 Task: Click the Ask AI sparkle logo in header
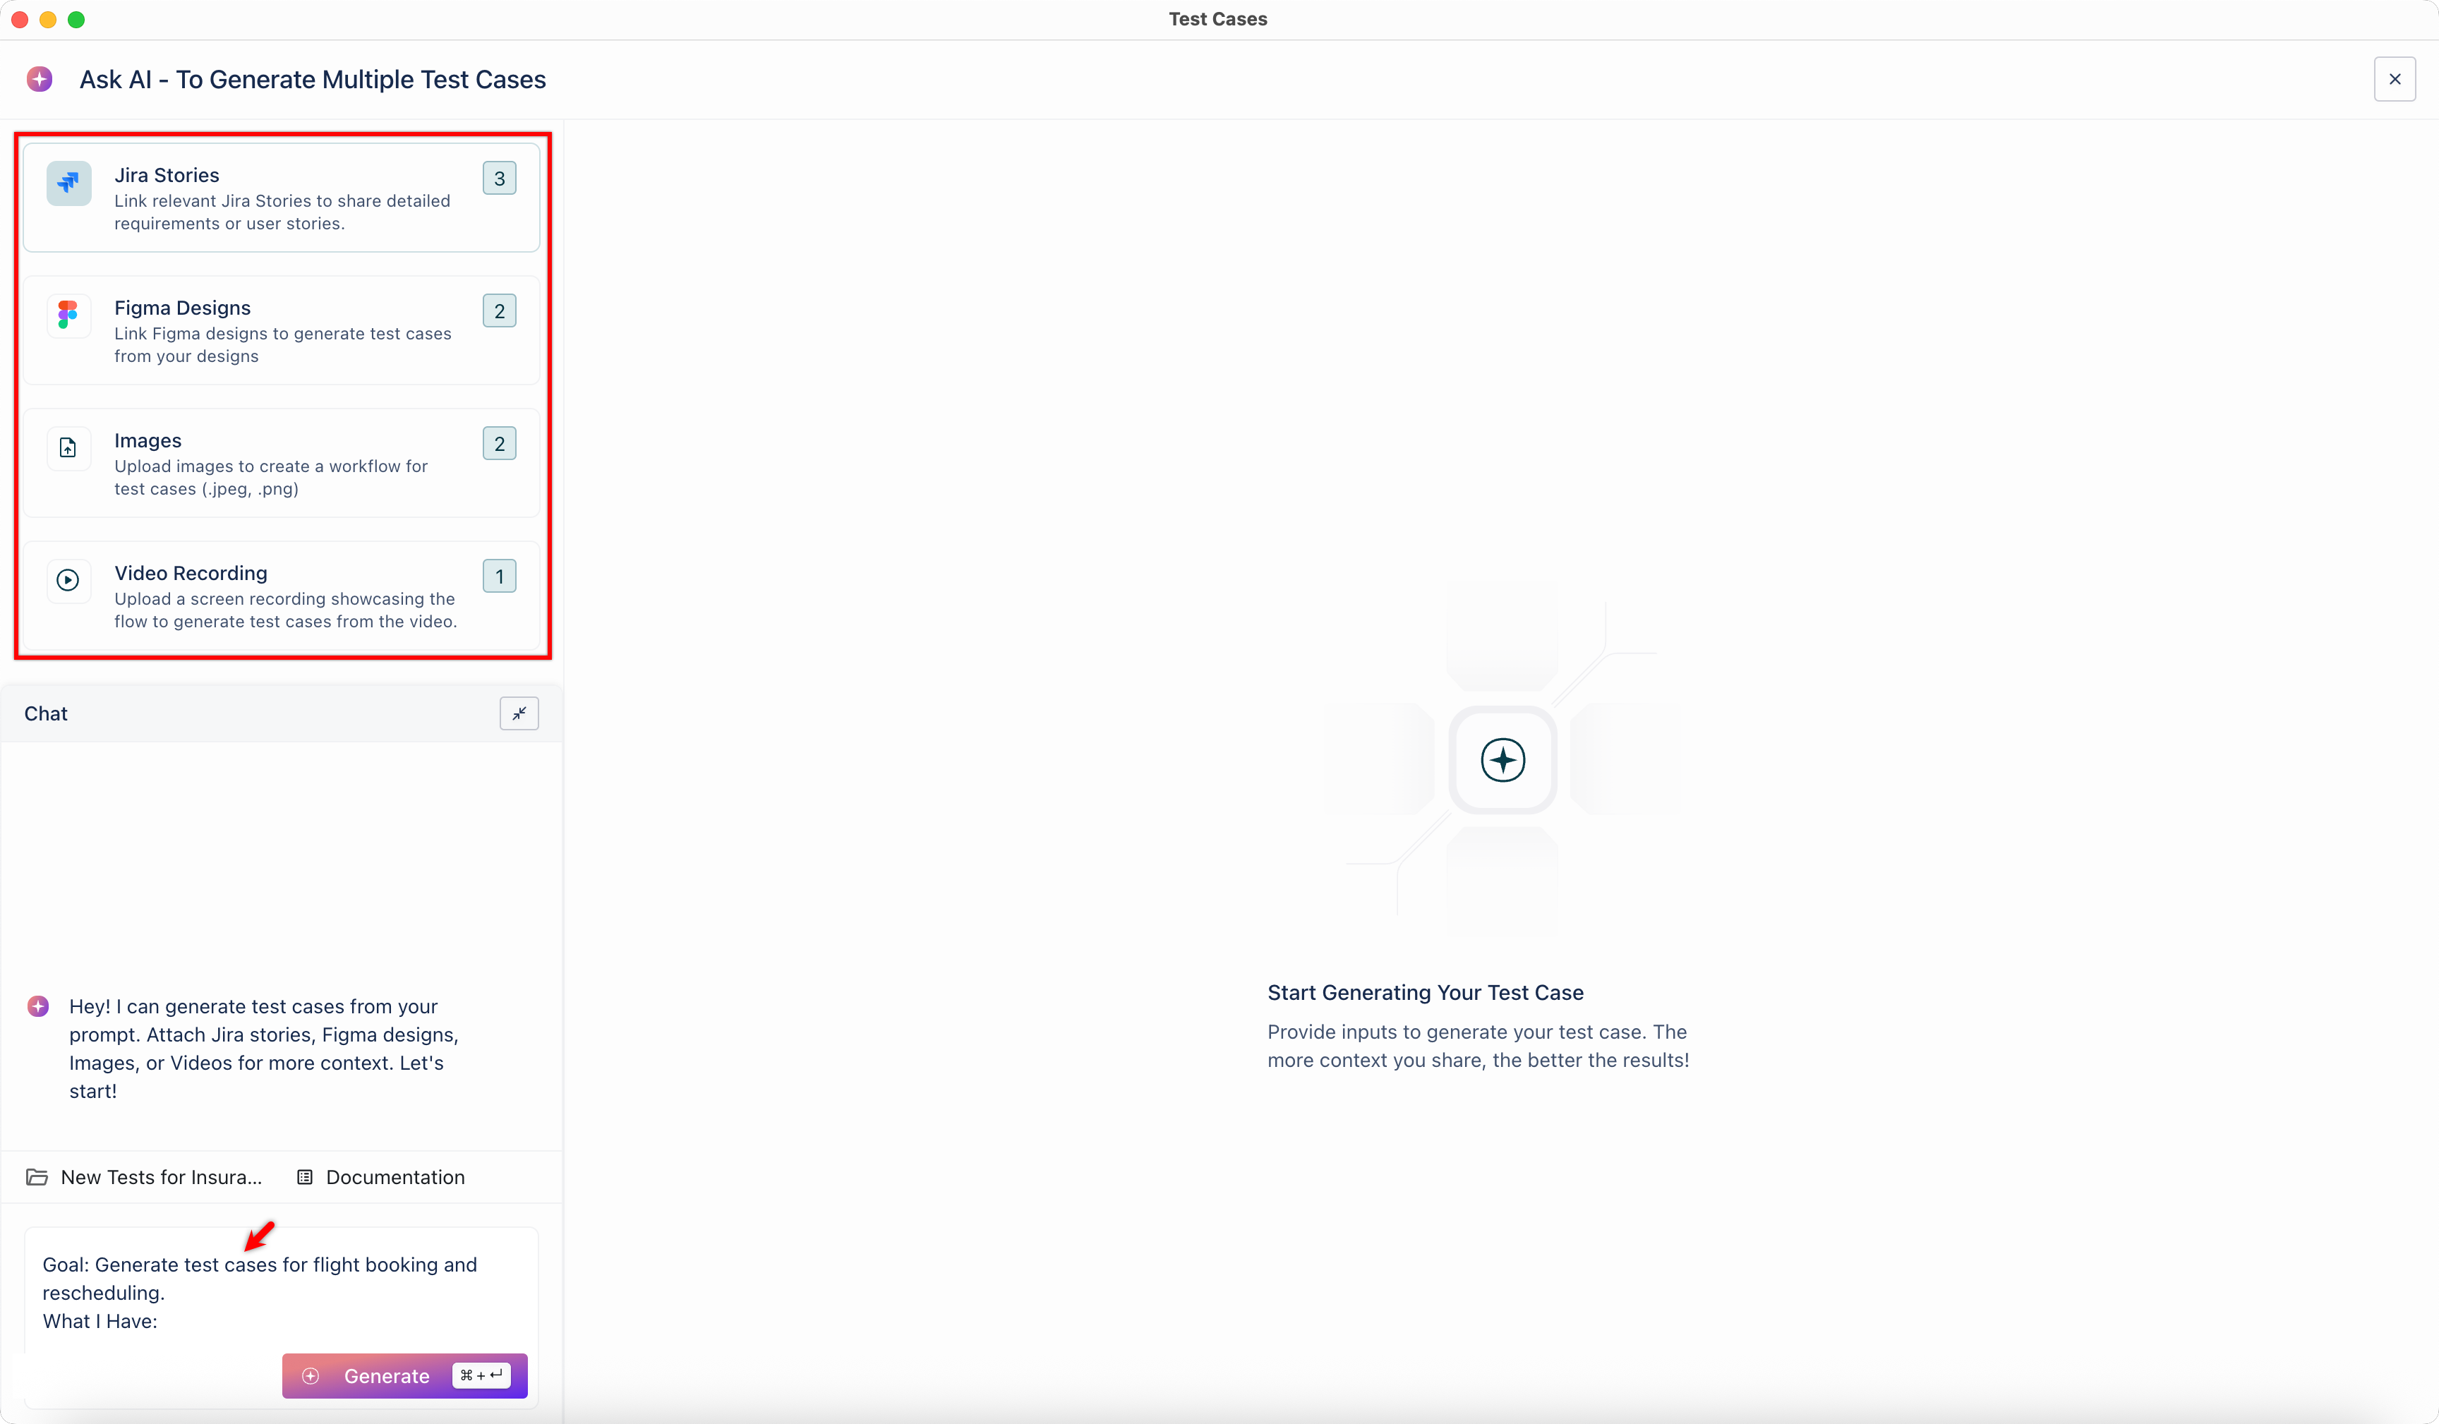click(x=40, y=79)
